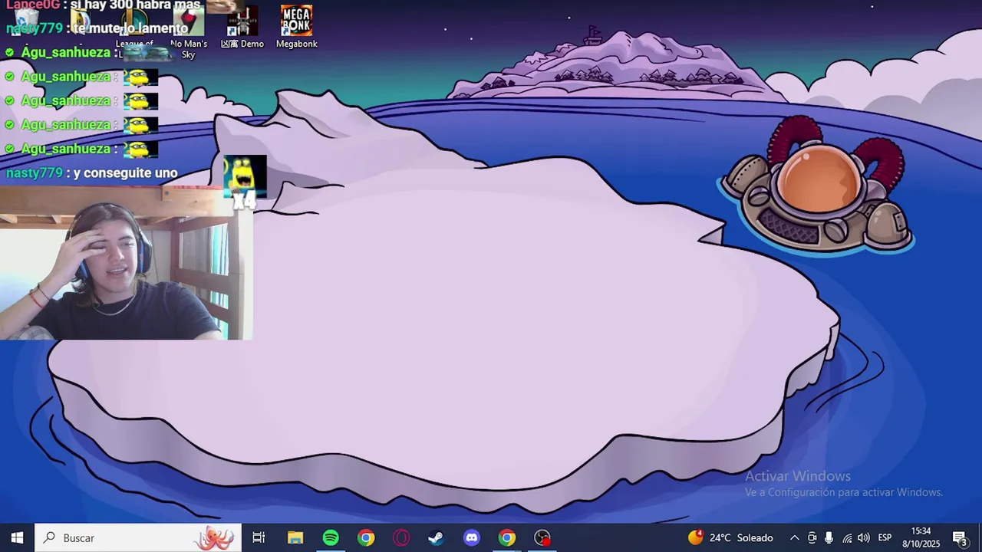The image size is (982, 552).
Task: Open the notification center icon
Action: point(960,537)
